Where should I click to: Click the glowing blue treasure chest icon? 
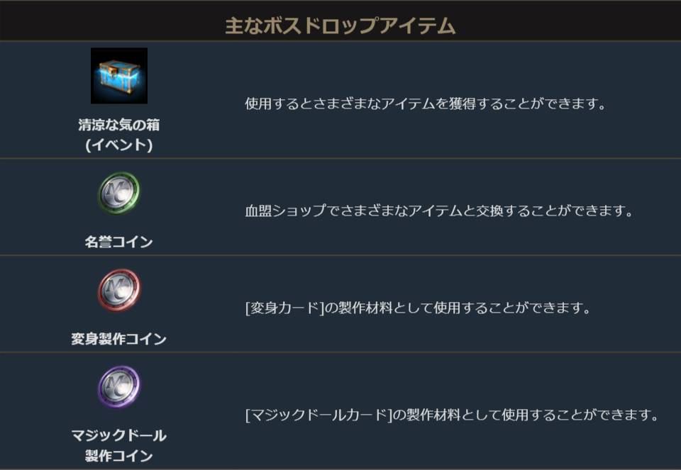click(118, 76)
